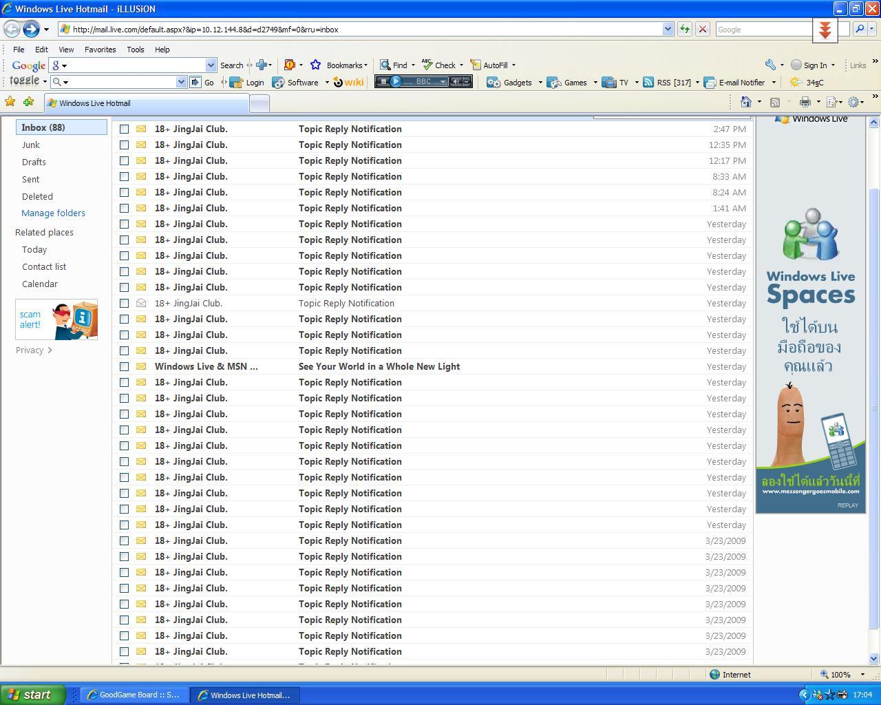Click the Add to Favorites star icon
The image size is (881, 705).
click(x=28, y=102)
